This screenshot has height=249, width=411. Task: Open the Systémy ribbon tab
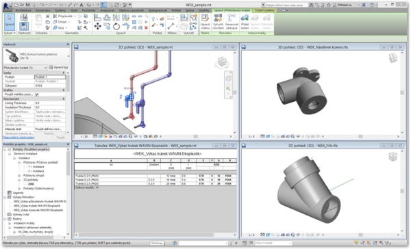coord(60,10)
